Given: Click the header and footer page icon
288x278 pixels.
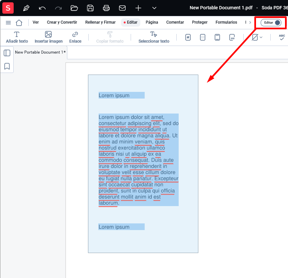Looking at the screenshot, I should pos(217,37).
